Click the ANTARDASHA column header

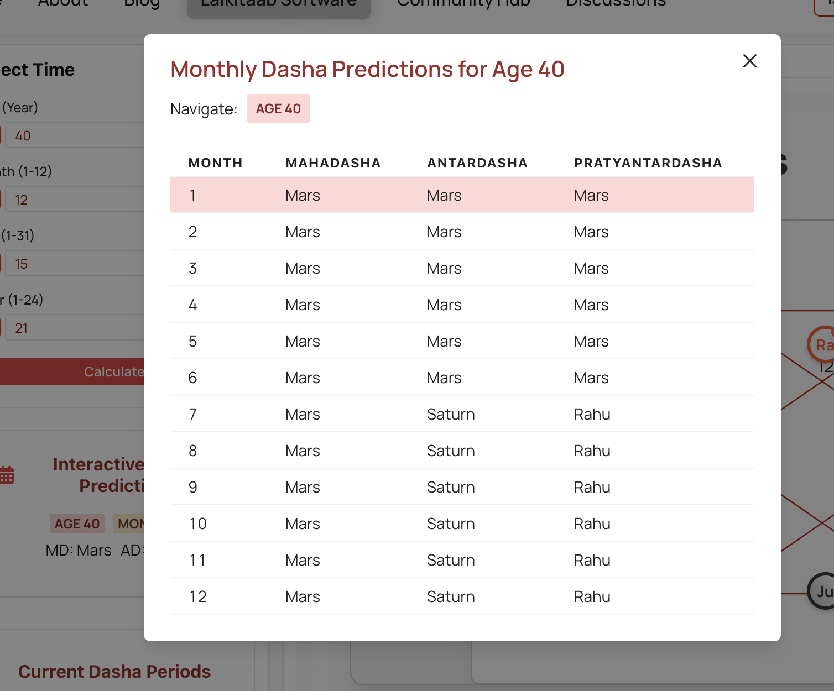coord(477,163)
